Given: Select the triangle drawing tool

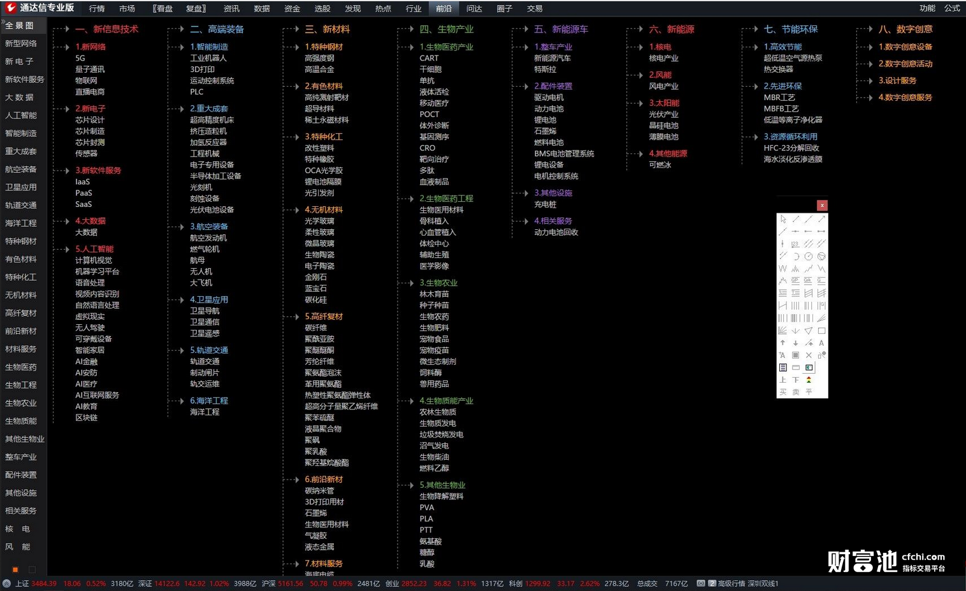Looking at the screenshot, I should tap(809, 331).
